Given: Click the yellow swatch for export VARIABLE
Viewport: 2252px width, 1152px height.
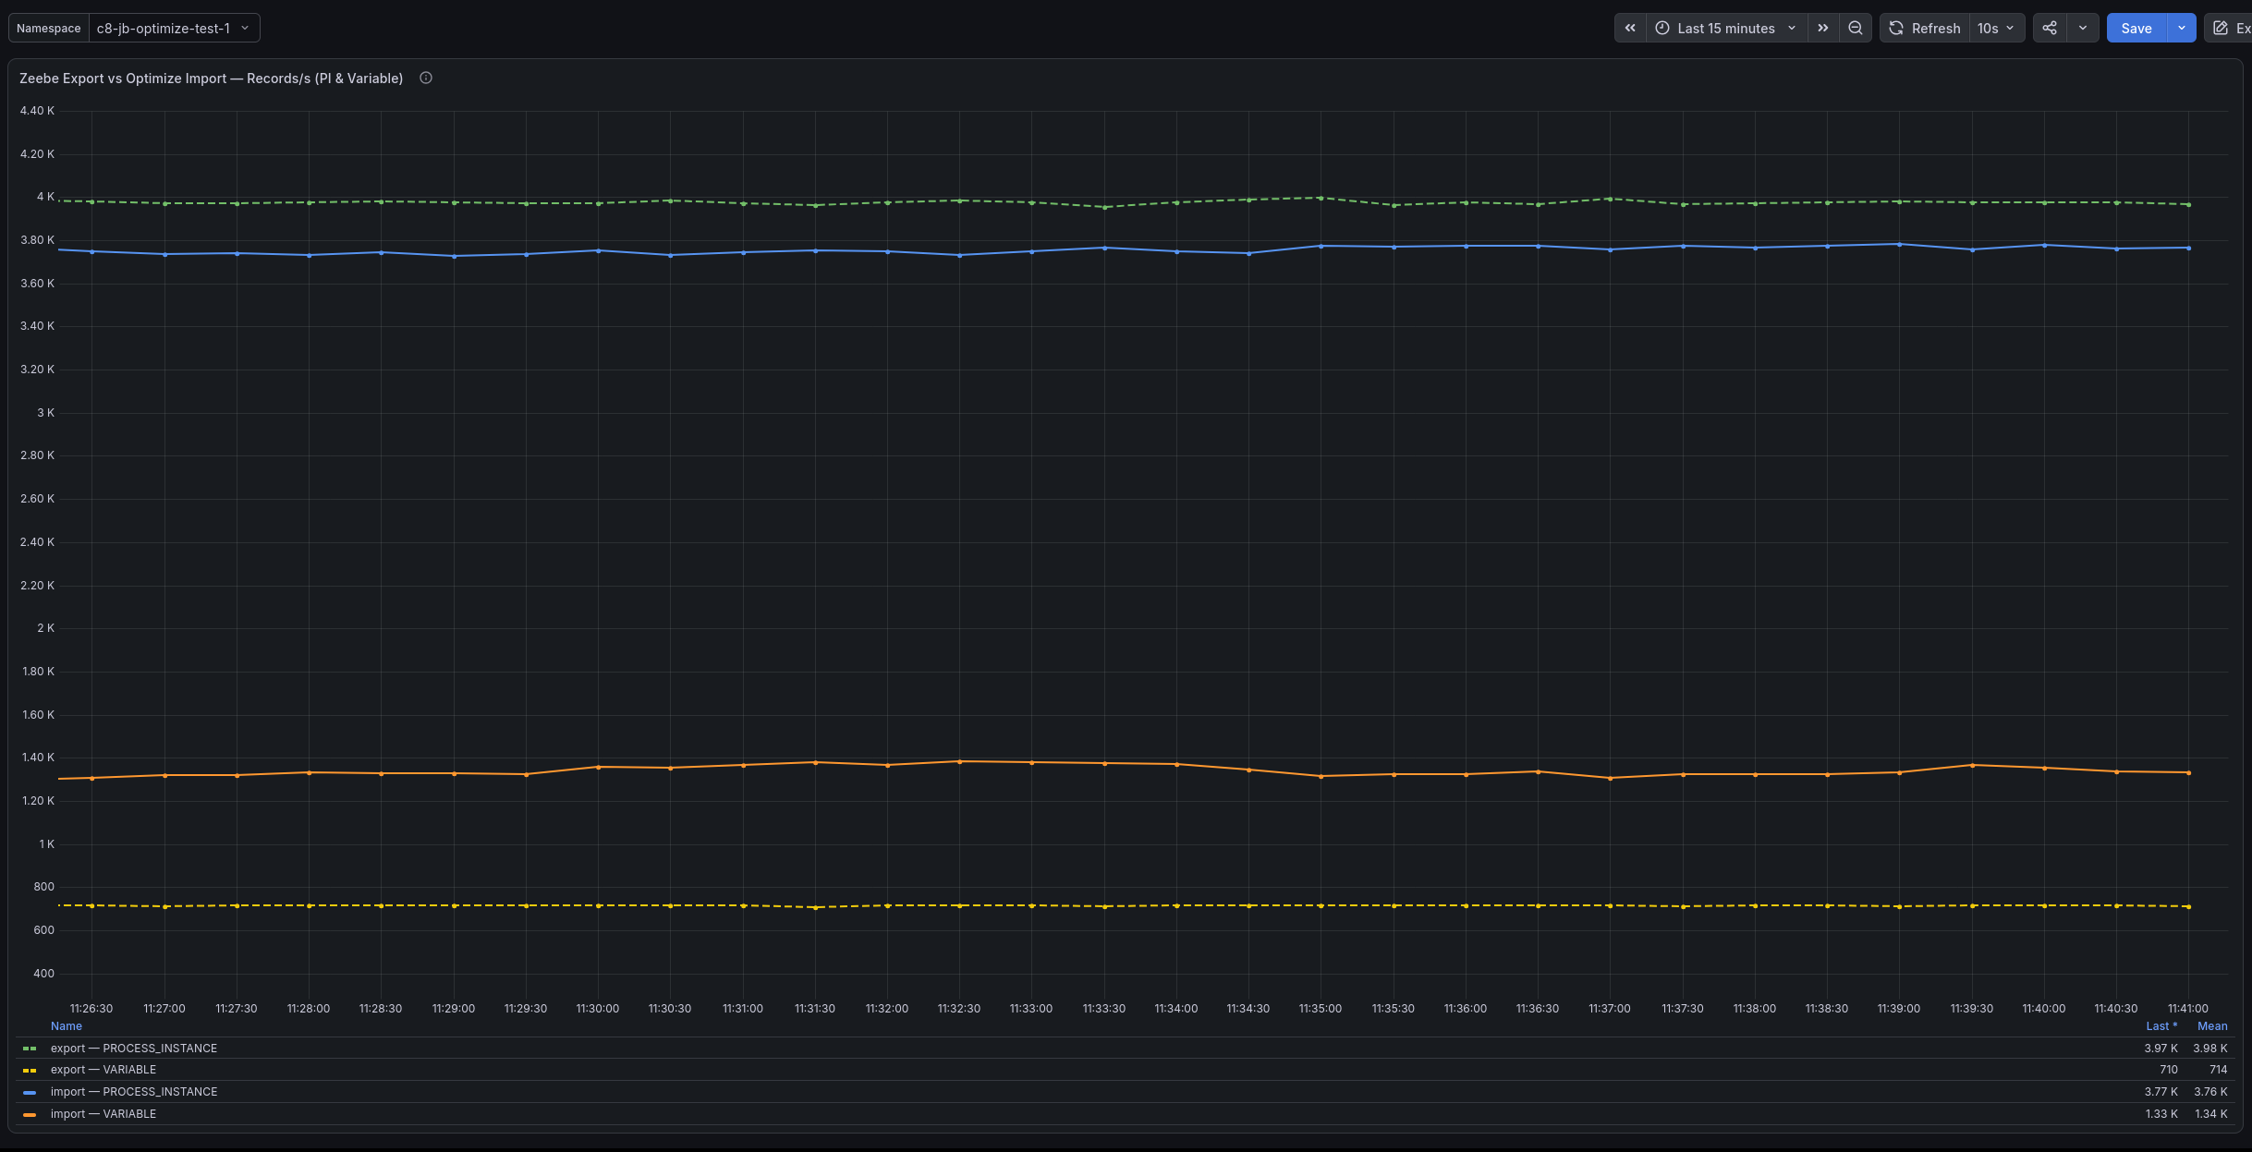Looking at the screenshot, I should pos(30,1070).
